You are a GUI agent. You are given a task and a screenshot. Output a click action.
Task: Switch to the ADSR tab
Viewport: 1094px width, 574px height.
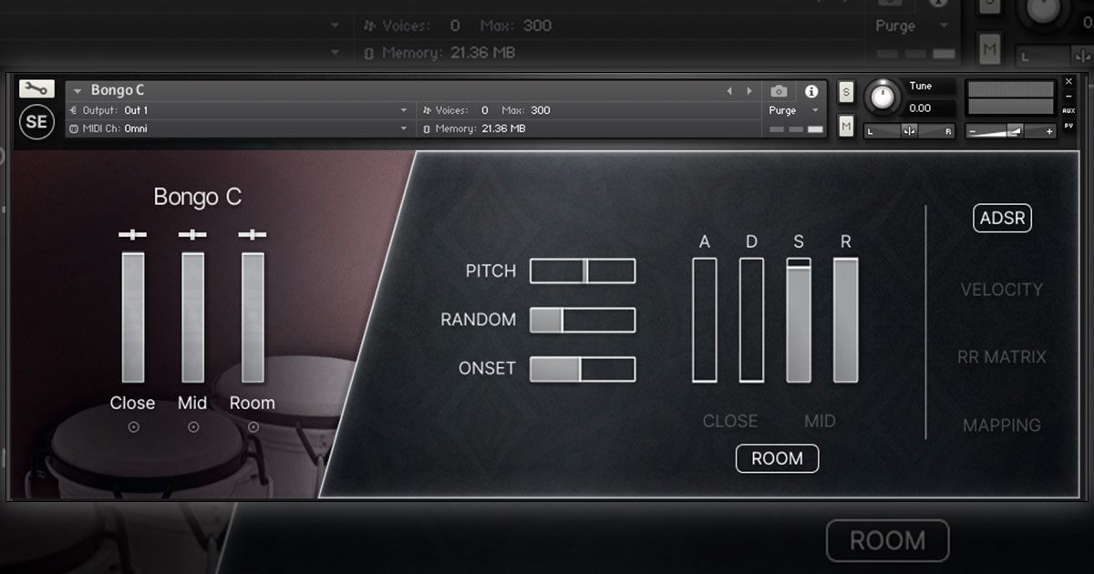(1002, 218)
